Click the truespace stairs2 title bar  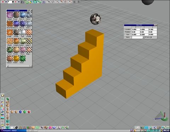pyautogui.click(x=13, y=131)
